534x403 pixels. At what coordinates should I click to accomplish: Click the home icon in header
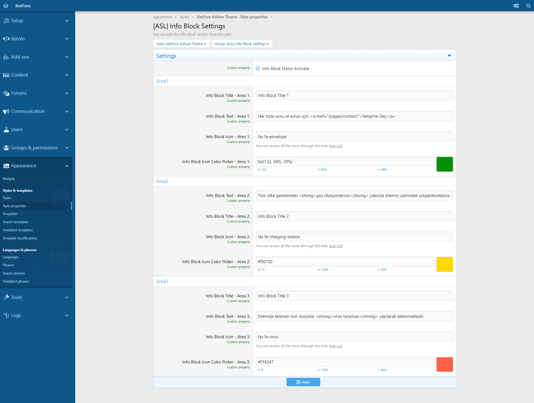point(6,6)
